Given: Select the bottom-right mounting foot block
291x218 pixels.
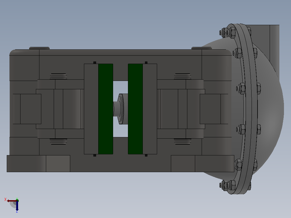Looking at the screenshot, I should [x=202, y=164].
